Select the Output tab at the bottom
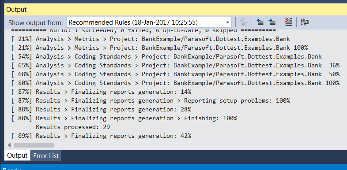The height and width of the screenshot is (170, 347). tap(17, 155)
